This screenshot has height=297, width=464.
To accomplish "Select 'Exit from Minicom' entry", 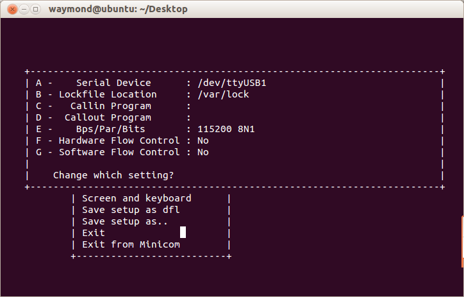I will click(x=131, y=244).
